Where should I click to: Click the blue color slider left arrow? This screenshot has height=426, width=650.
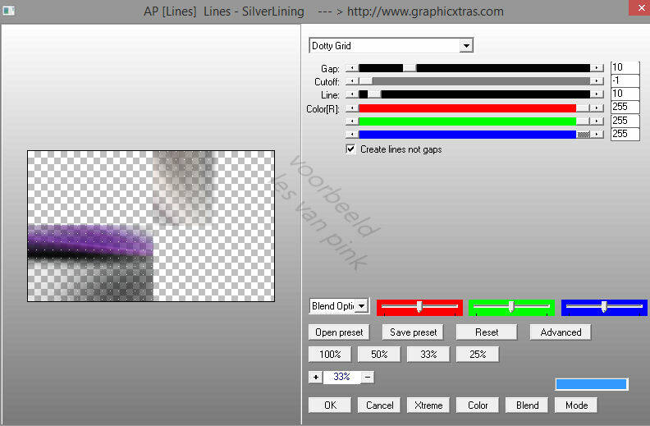352,135
